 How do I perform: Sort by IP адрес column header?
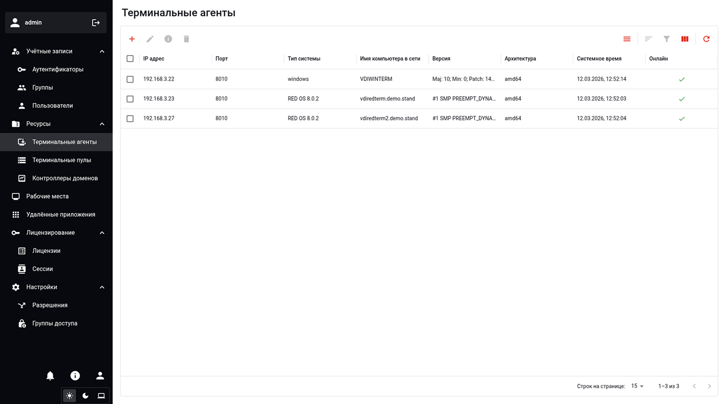154,59
